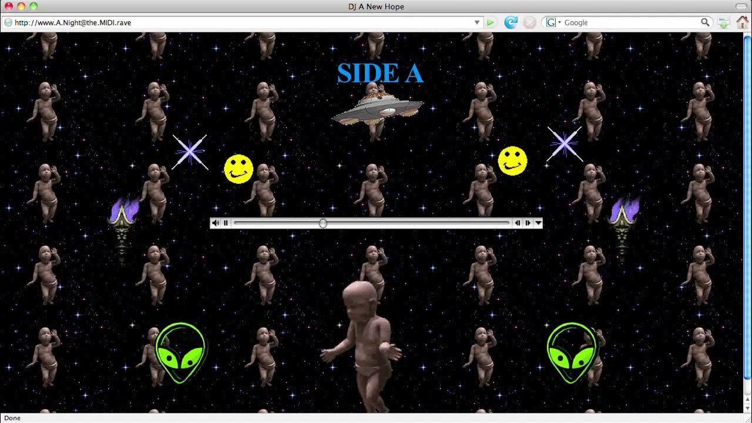752x423 pixels.
Task: Click the right green alien head
Action: click(572, 352)
